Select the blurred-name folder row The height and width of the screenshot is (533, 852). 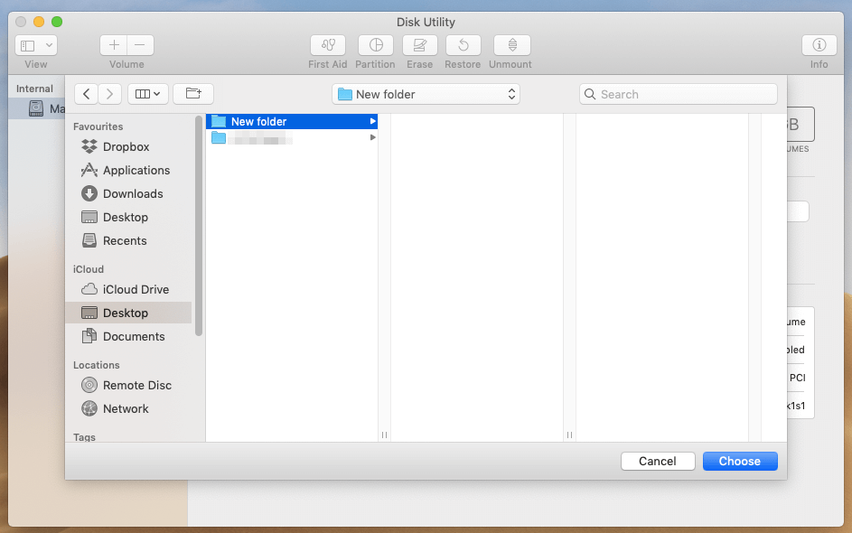point(292,137)
